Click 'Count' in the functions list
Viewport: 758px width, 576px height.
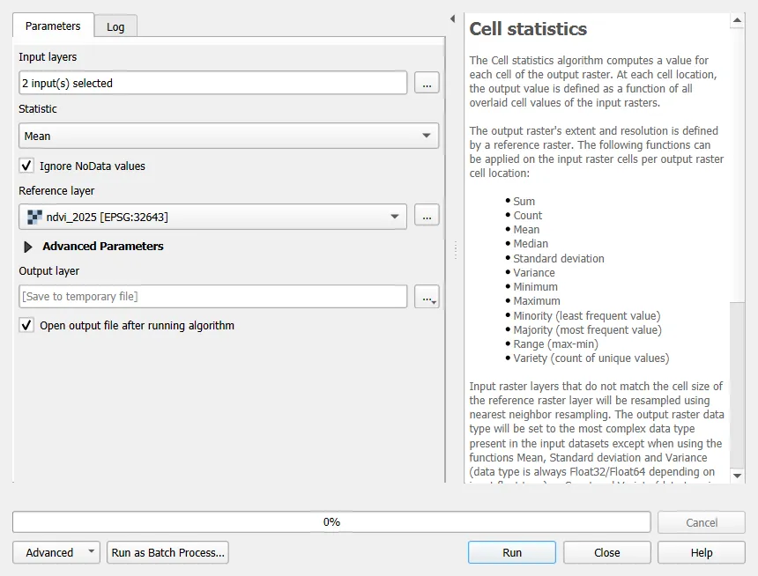coord(527,216)
